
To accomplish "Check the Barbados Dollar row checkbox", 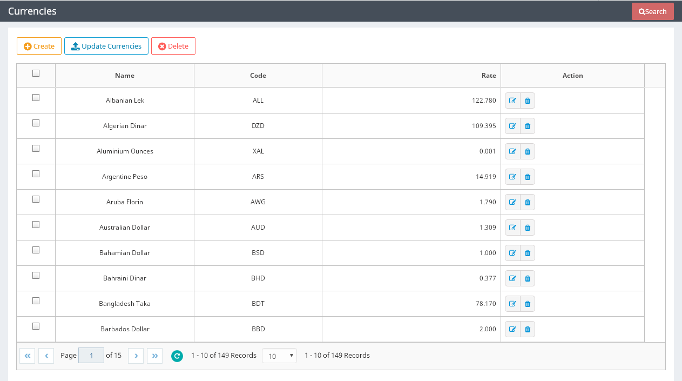I will click(36, 326).
